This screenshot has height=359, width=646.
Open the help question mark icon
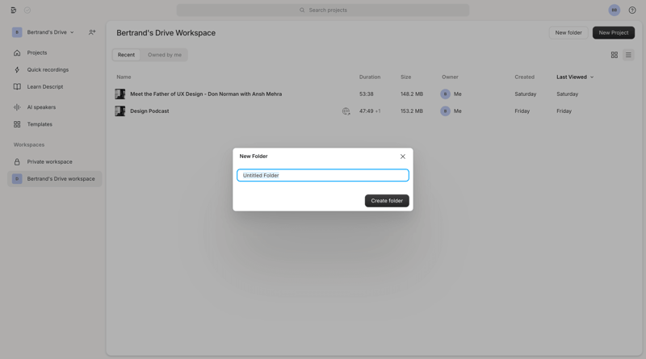pyautogui.click(x=632, y=10)
